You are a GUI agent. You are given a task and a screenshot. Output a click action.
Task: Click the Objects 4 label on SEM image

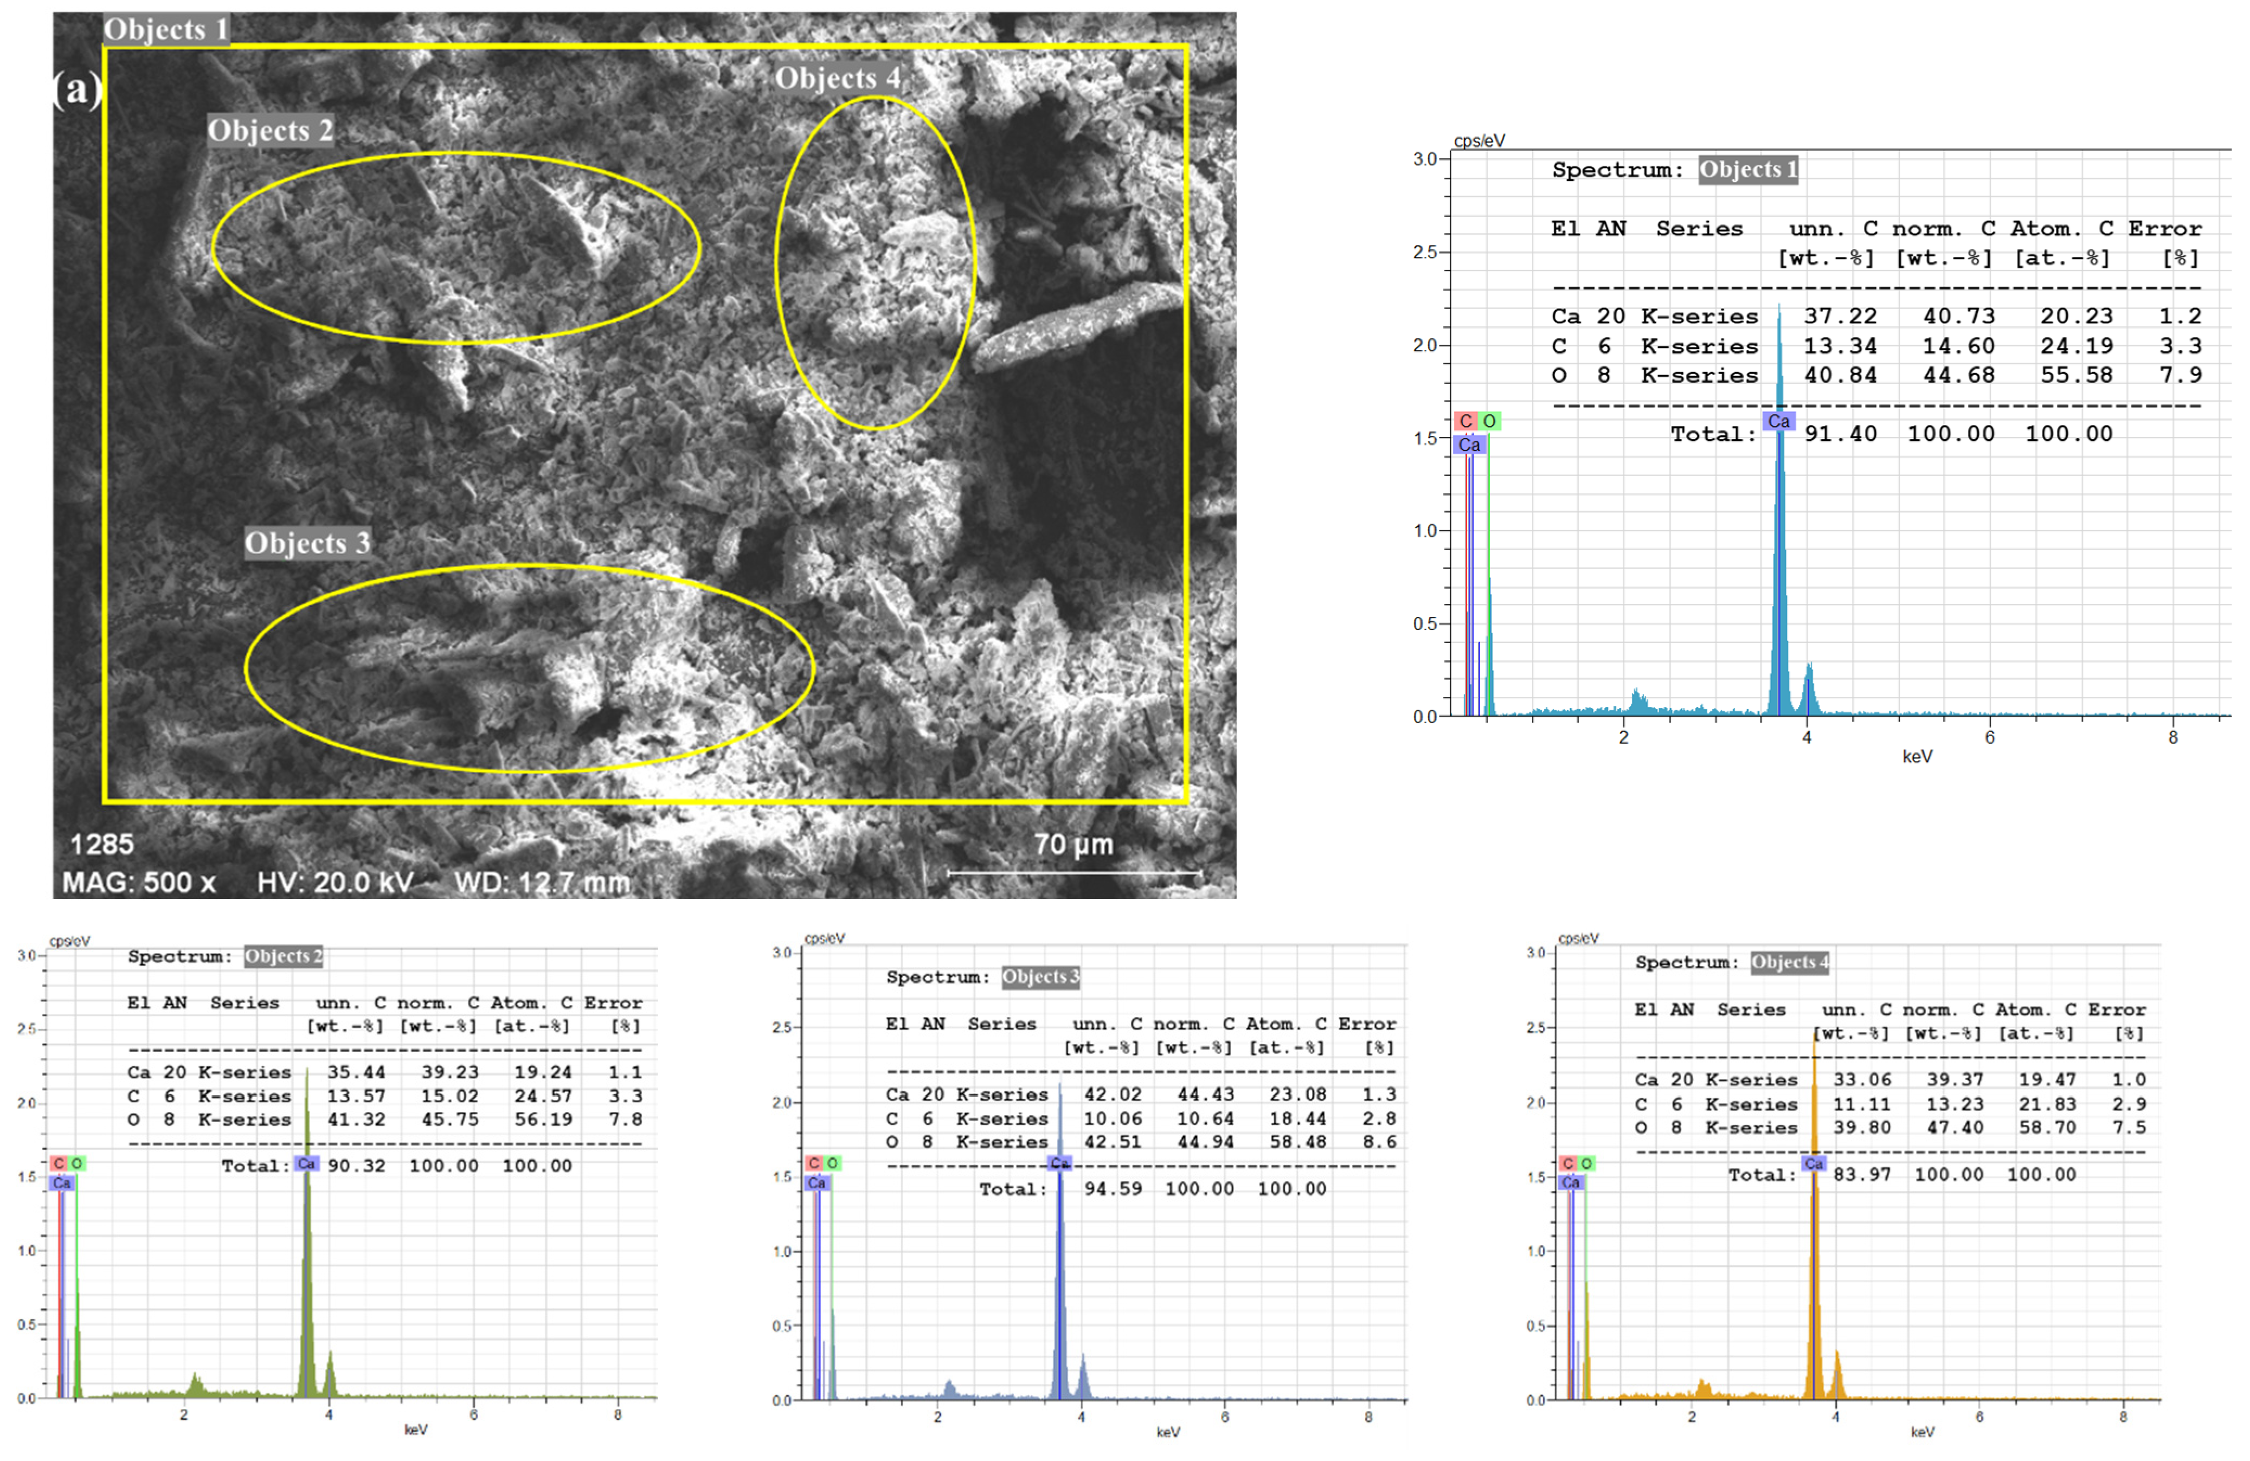[838, 79]
